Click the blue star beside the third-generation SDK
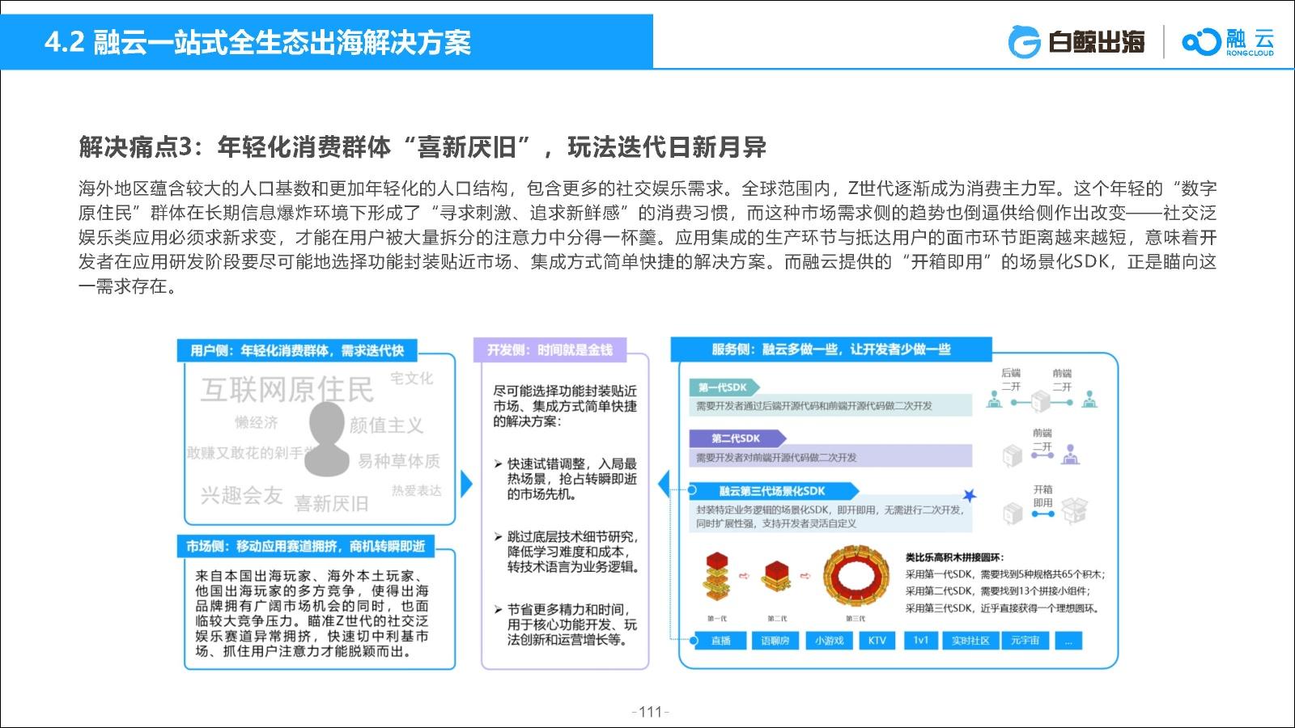 tap(969, 495)
